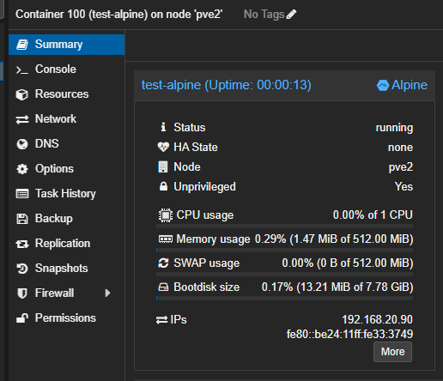Open the Permissions section
This screenshot has height=381, width=443.
tap(66, 318)
